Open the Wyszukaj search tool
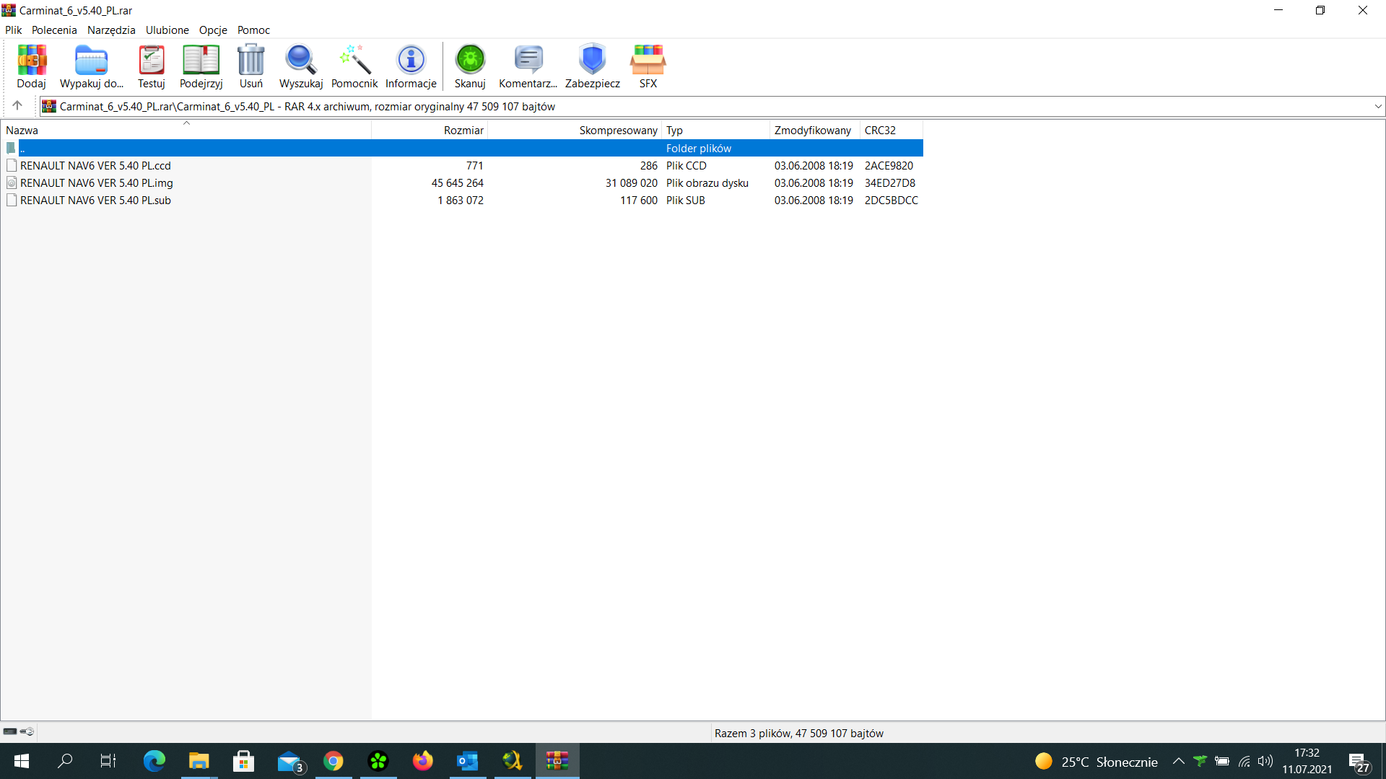This screenshot has height=779, width=1386. [x=301, y=66]
